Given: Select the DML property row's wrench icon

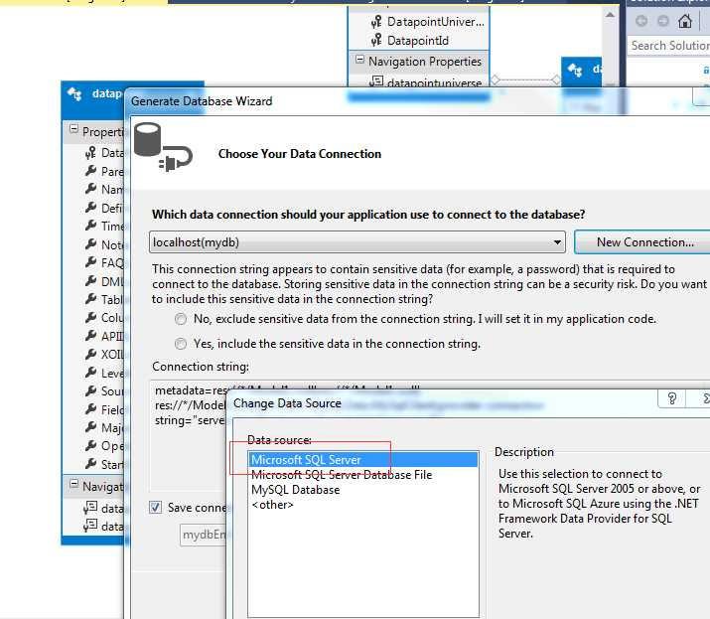Looking at the screenshot, I should coord(90,281).
